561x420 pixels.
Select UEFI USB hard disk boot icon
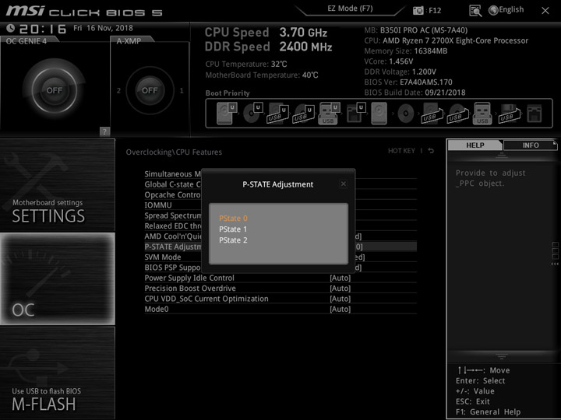coord(277,114)
